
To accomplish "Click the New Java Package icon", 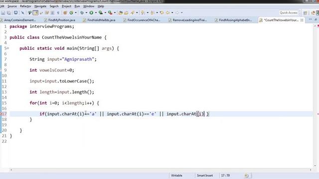I will click(65, 13).
